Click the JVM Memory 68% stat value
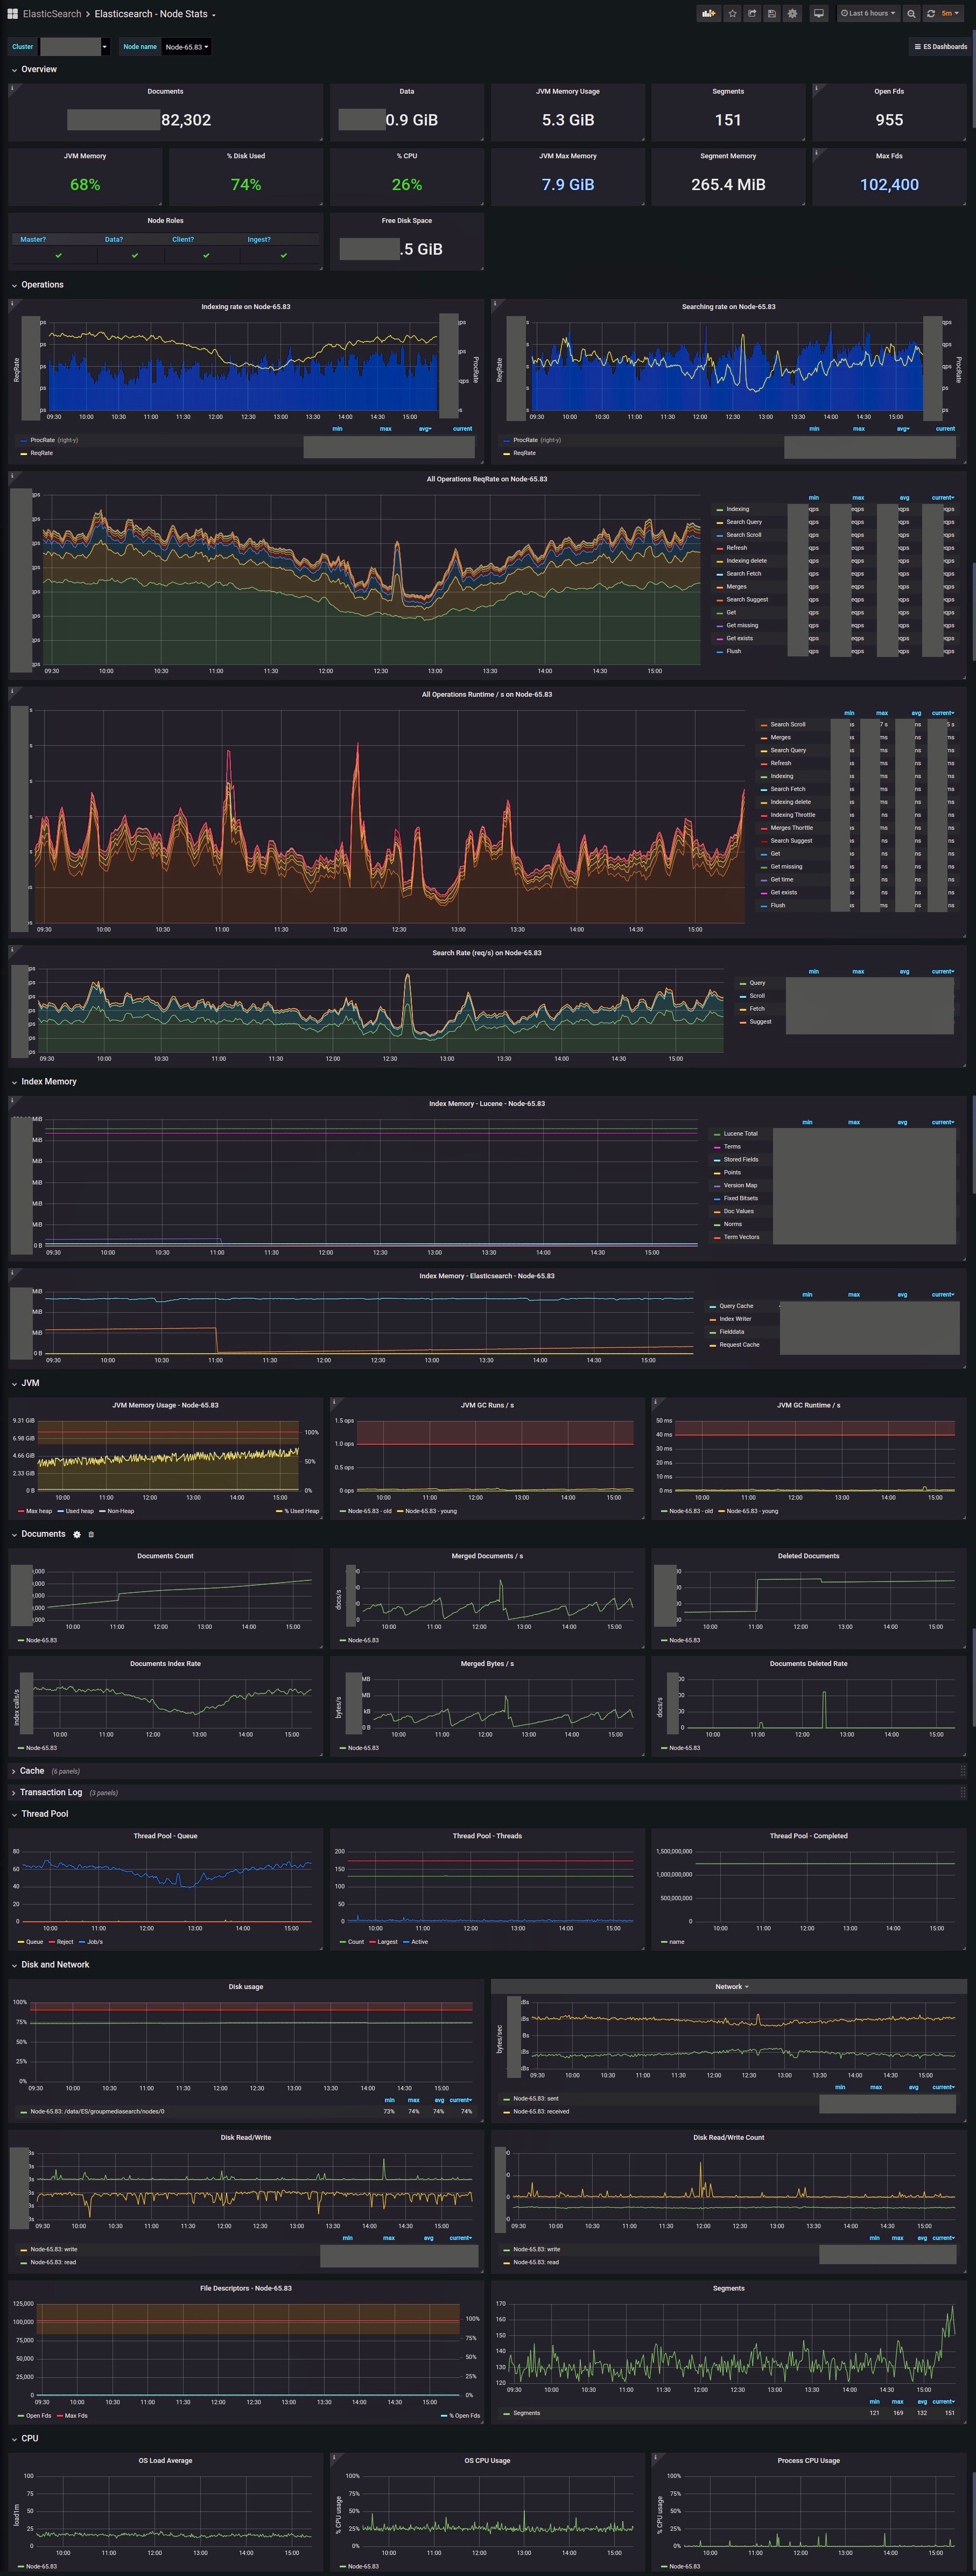This screenshot has height=2576, width=976. 85,185
